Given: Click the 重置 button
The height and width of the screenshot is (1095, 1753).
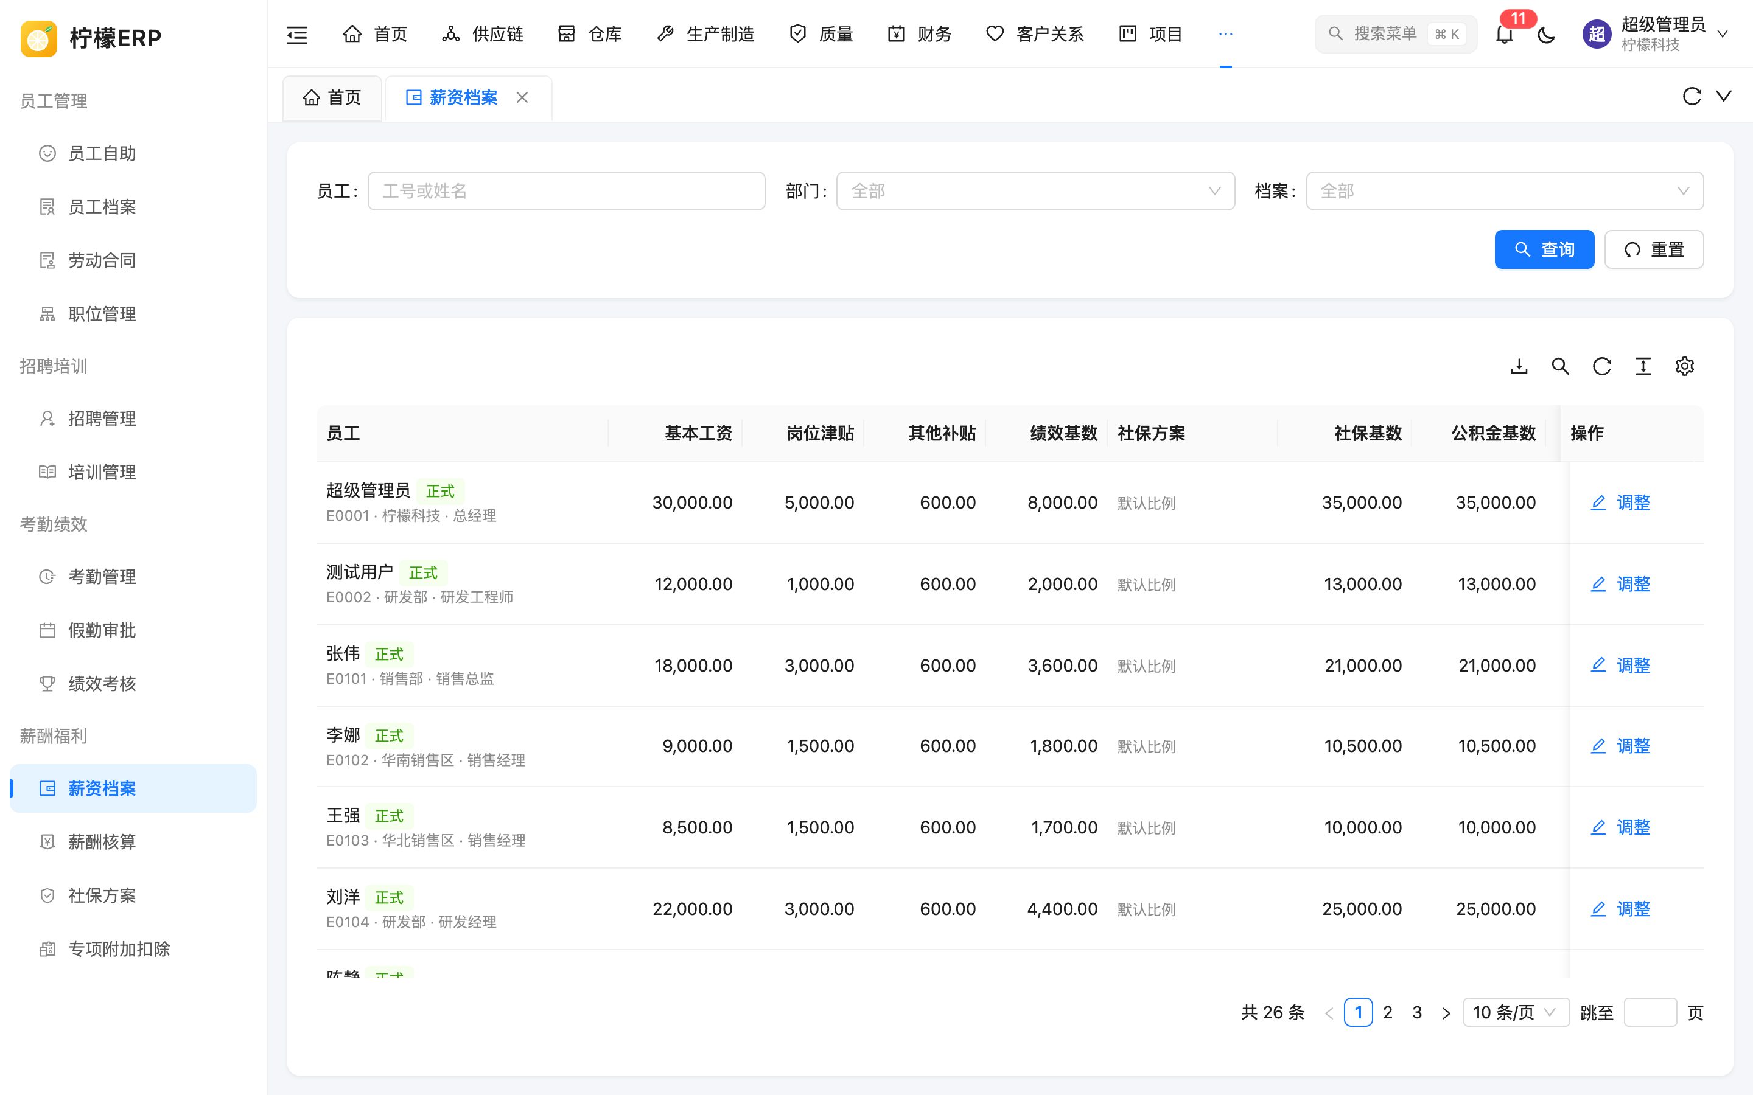Looking at the screenshot, I should point(1654,250).
